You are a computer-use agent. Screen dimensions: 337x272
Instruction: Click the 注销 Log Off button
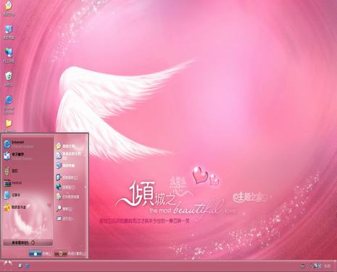tap(41, 254)
